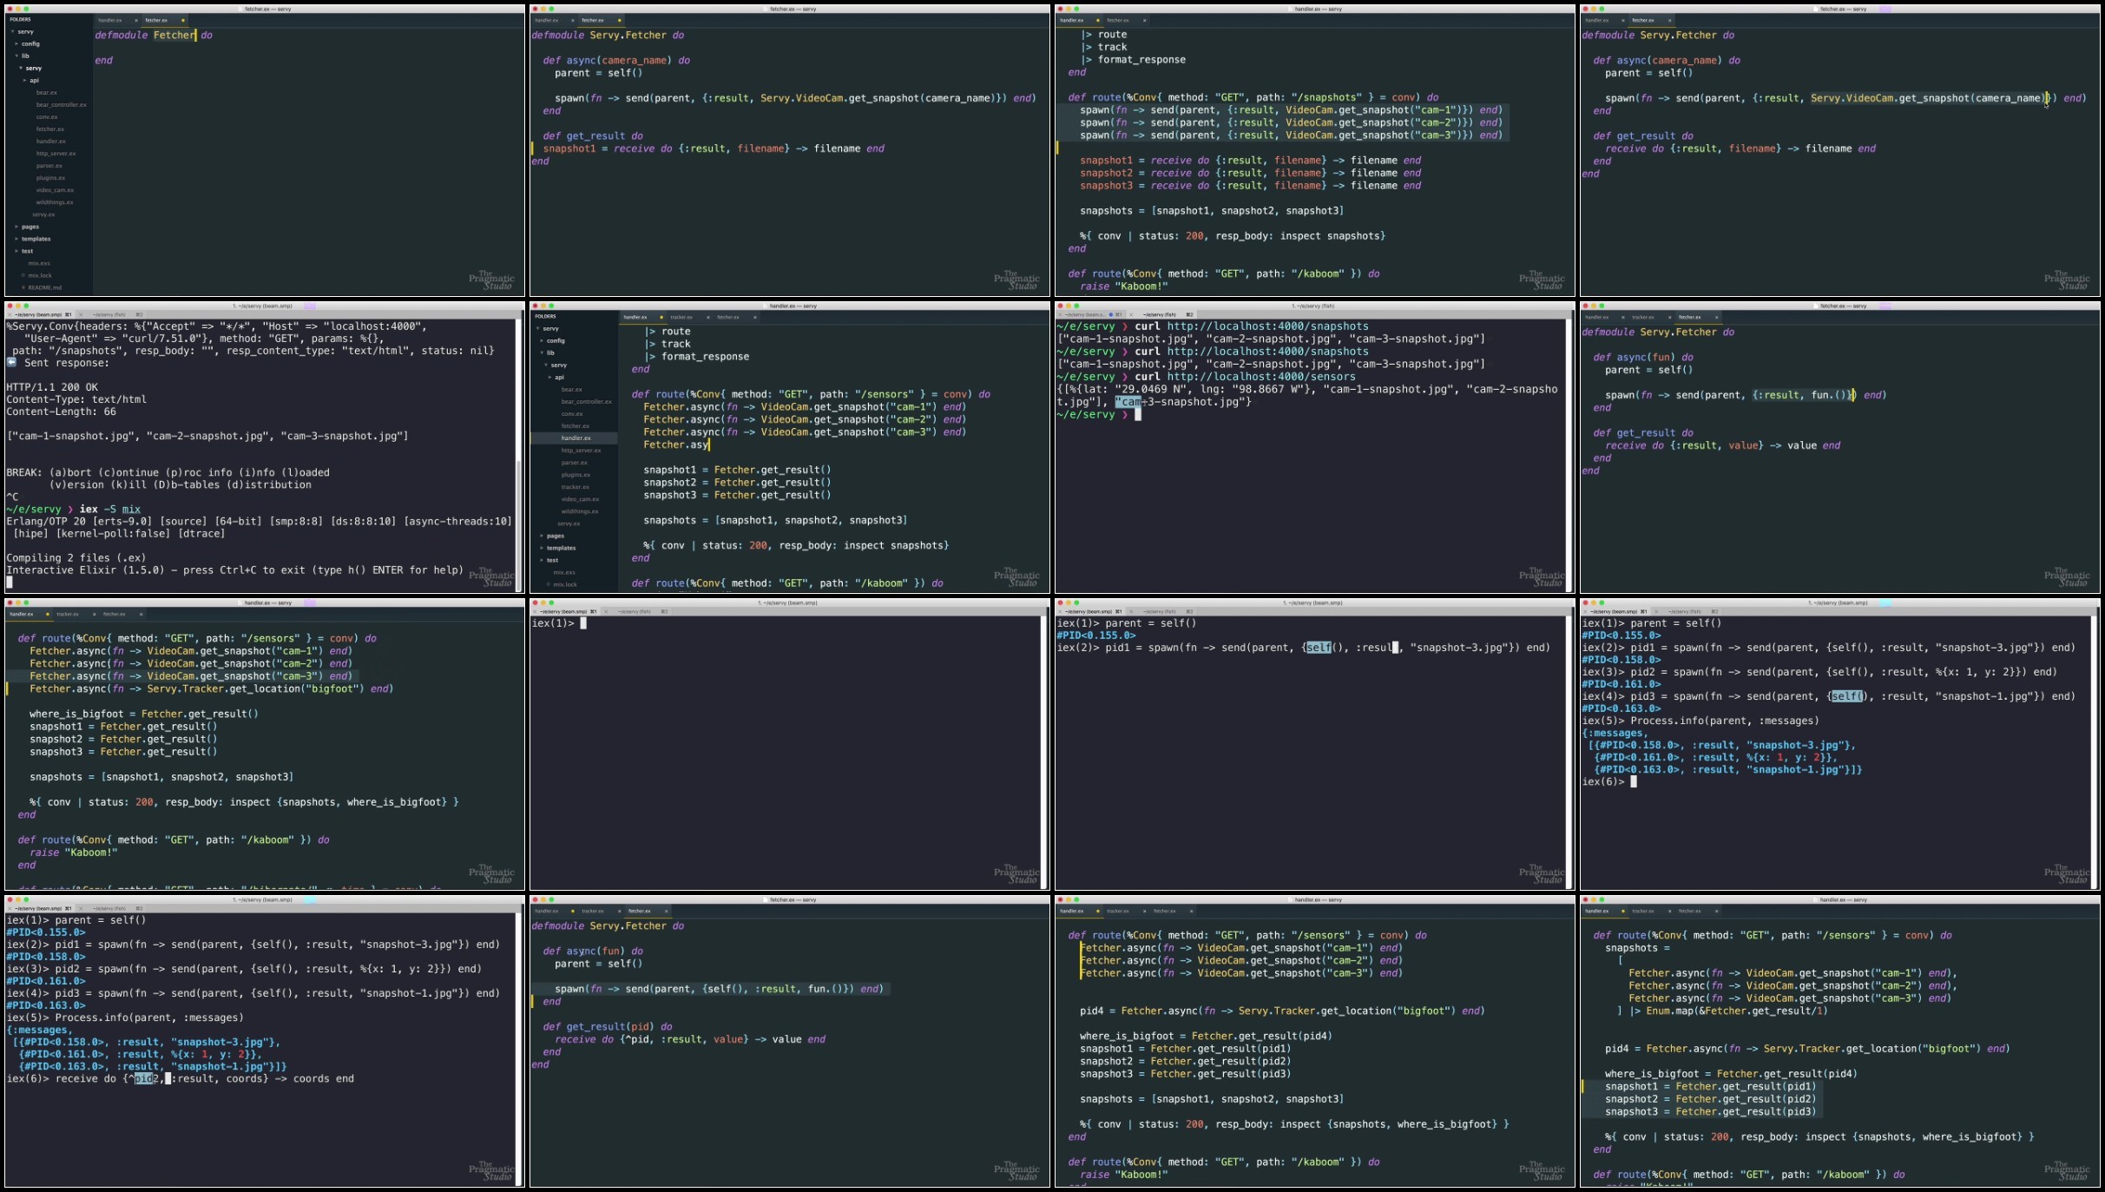This screenshot has height=1192, width=2105.
Task: Click handler.ex tab's unsaved dot in "Fetcher.asy" window
Action: pyautogui.click(x=661, y=317)
